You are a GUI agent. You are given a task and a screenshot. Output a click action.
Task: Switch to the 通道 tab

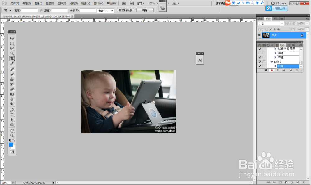click(x=260, y=19)
